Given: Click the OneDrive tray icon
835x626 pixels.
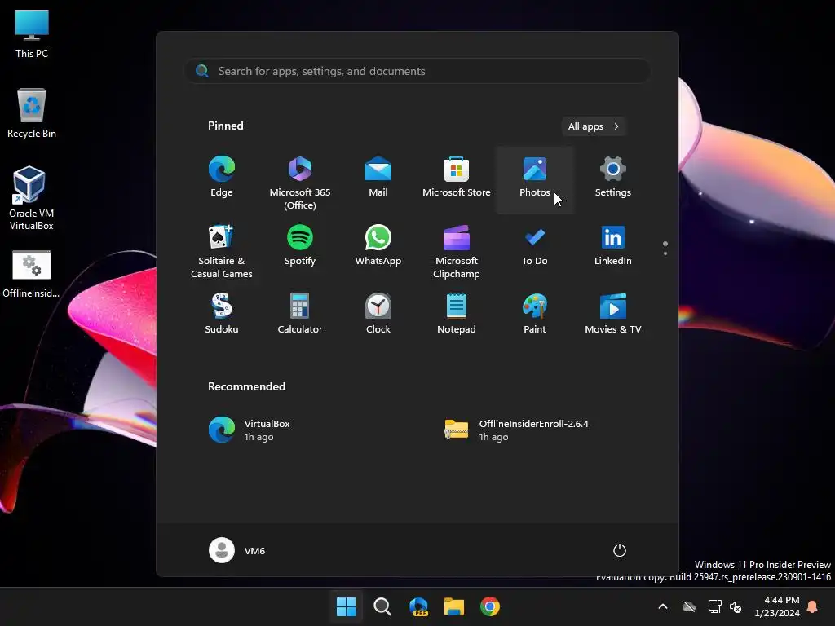Looking at the screenshot, I should [x=689, y=606].
